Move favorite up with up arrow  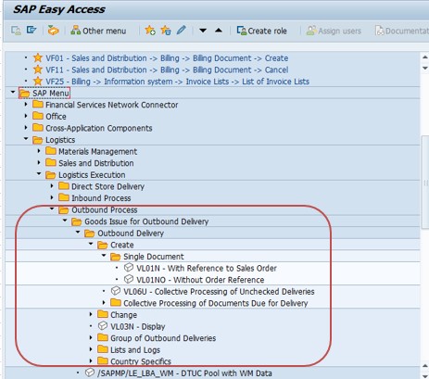pos(219,31)
